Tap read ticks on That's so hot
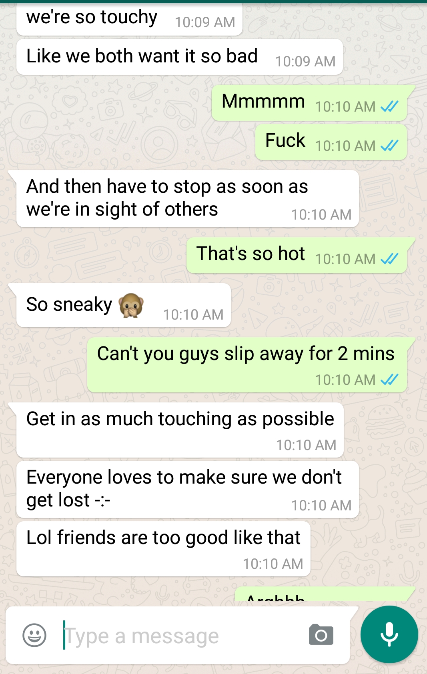This screenshot has width=427, height=674. click(389, 259)
